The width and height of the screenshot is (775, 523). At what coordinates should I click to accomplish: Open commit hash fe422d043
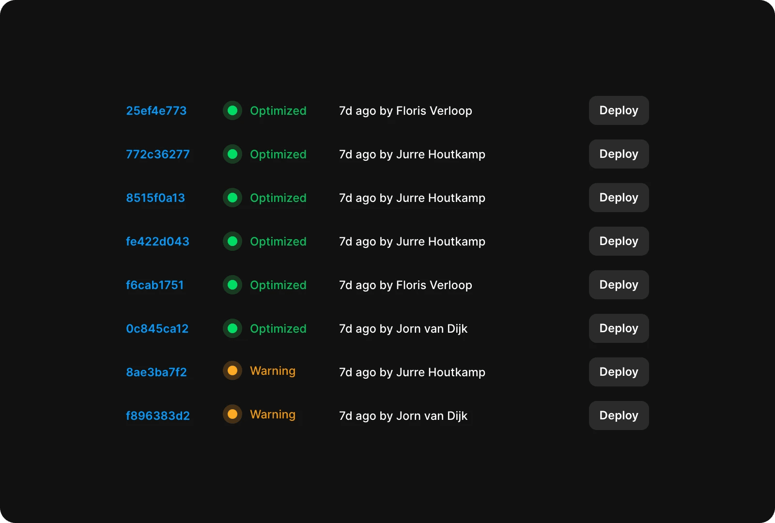pos(157,242)
